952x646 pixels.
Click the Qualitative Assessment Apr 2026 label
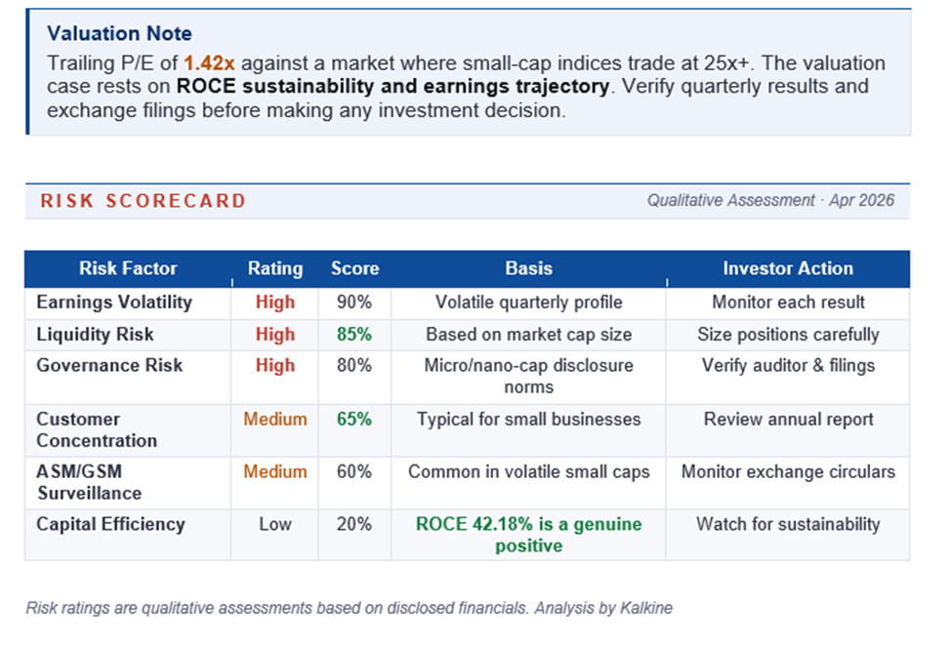[769, 200]
